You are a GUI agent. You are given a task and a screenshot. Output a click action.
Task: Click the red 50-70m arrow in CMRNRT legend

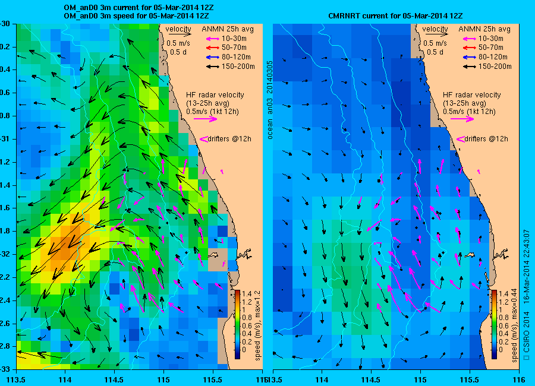[470, 48]
